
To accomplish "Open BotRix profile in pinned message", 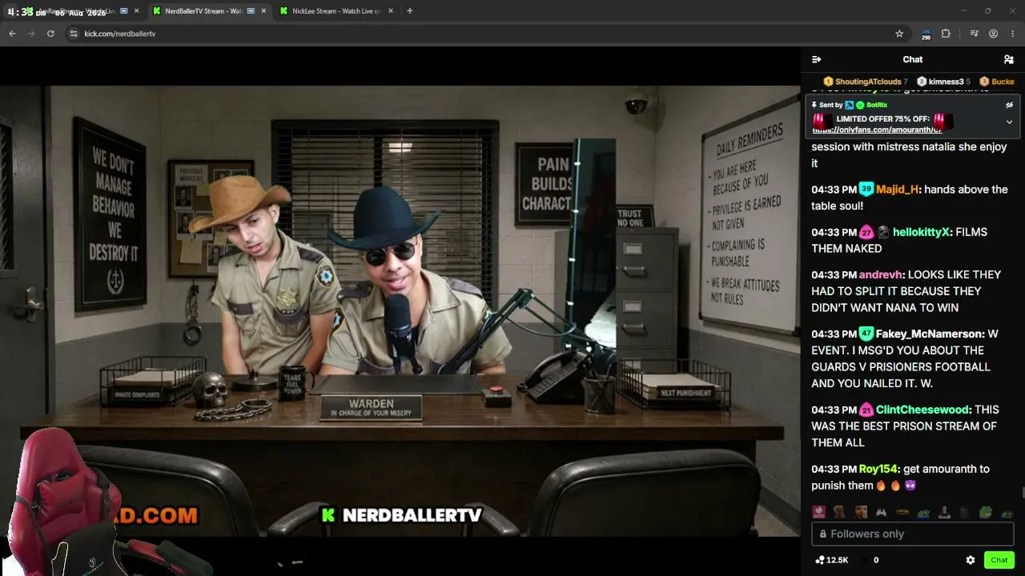I will [876, 105].
